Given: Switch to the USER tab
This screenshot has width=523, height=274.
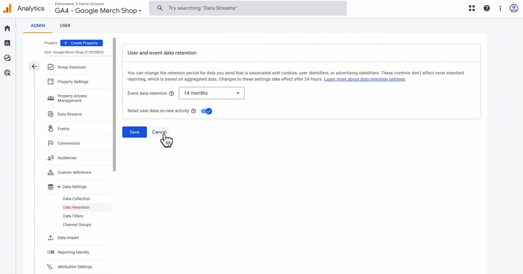Looking at the screenshot, I should [65, 26].
